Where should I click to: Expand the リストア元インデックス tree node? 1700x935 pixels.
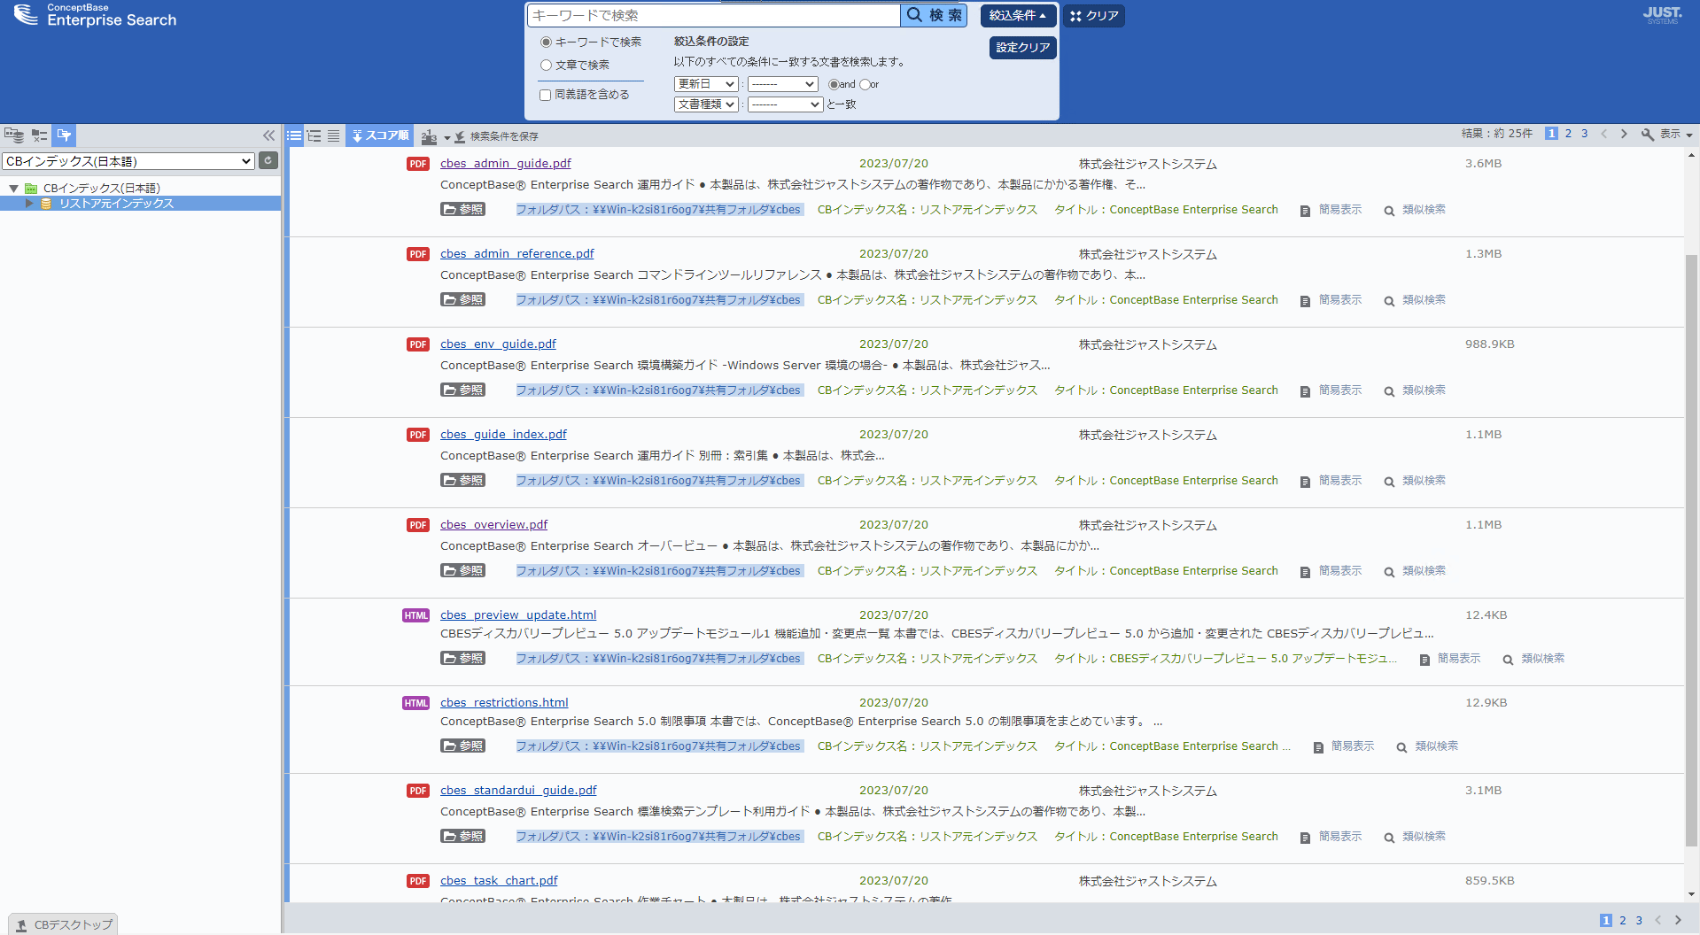point(29,204)
